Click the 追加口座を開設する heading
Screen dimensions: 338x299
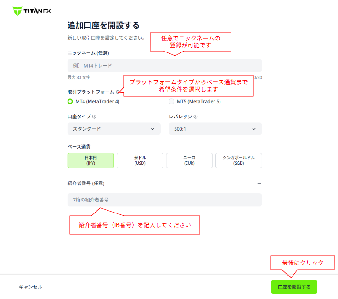tap(103, 25)
